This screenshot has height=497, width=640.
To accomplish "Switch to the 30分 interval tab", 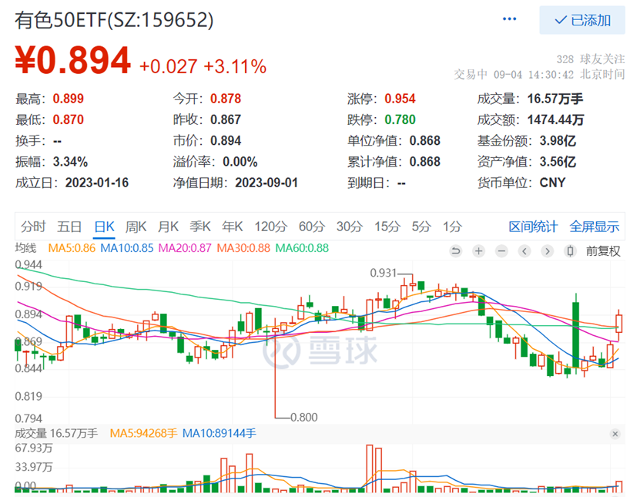I will [350, 227].
